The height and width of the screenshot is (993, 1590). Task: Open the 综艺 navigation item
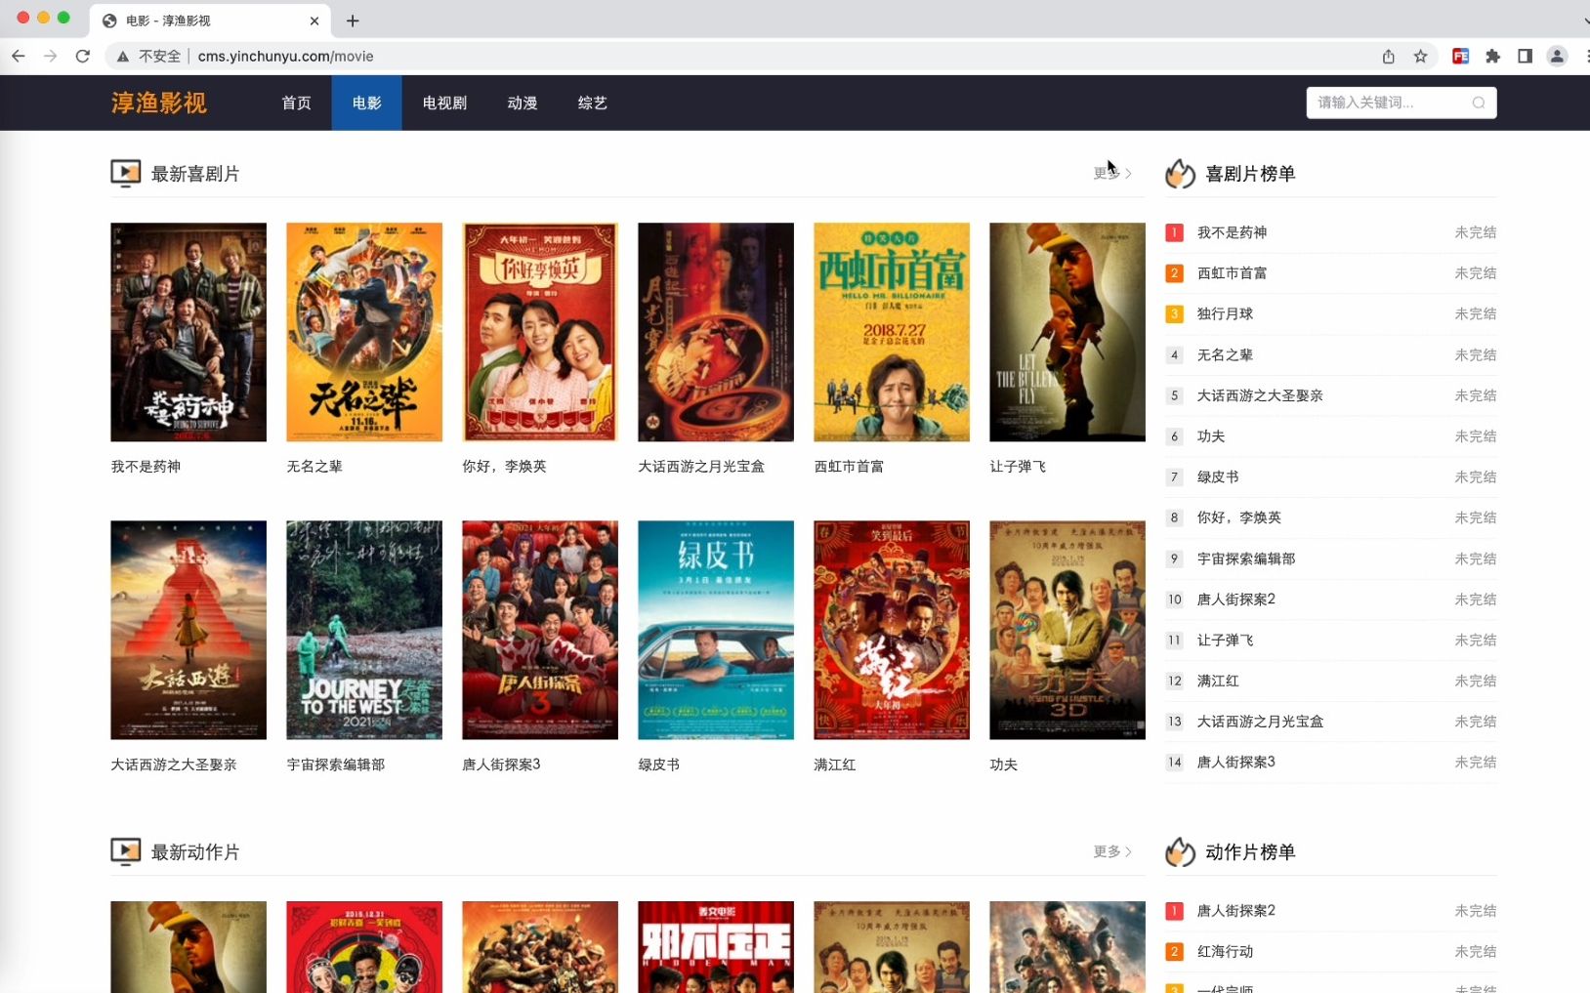point(593,103)
